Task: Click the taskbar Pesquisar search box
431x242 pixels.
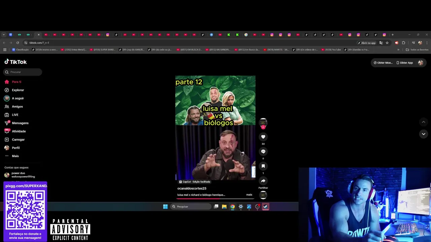Action: click(x=191, y=207)
